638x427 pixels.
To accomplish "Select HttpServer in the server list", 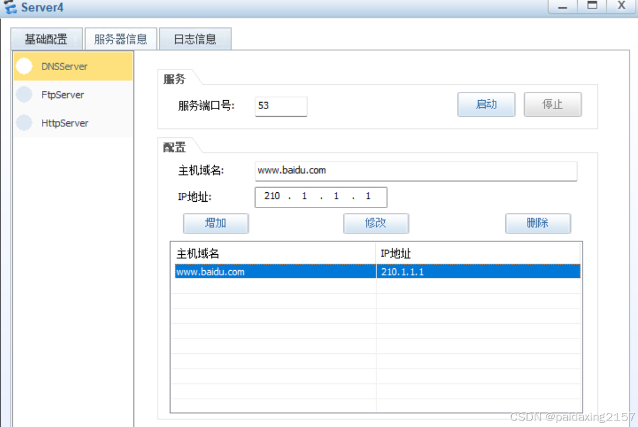I will 74,123.
